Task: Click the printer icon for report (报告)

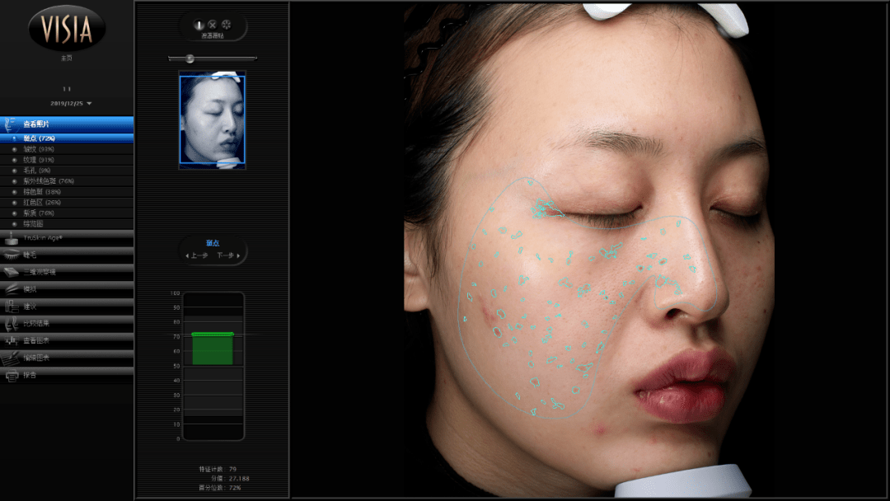Action: pyautogui.click(x=12, y=375)
